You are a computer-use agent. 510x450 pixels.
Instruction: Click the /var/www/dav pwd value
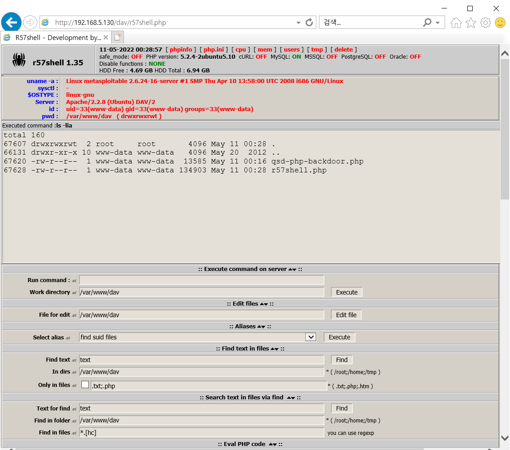point(89,116)
